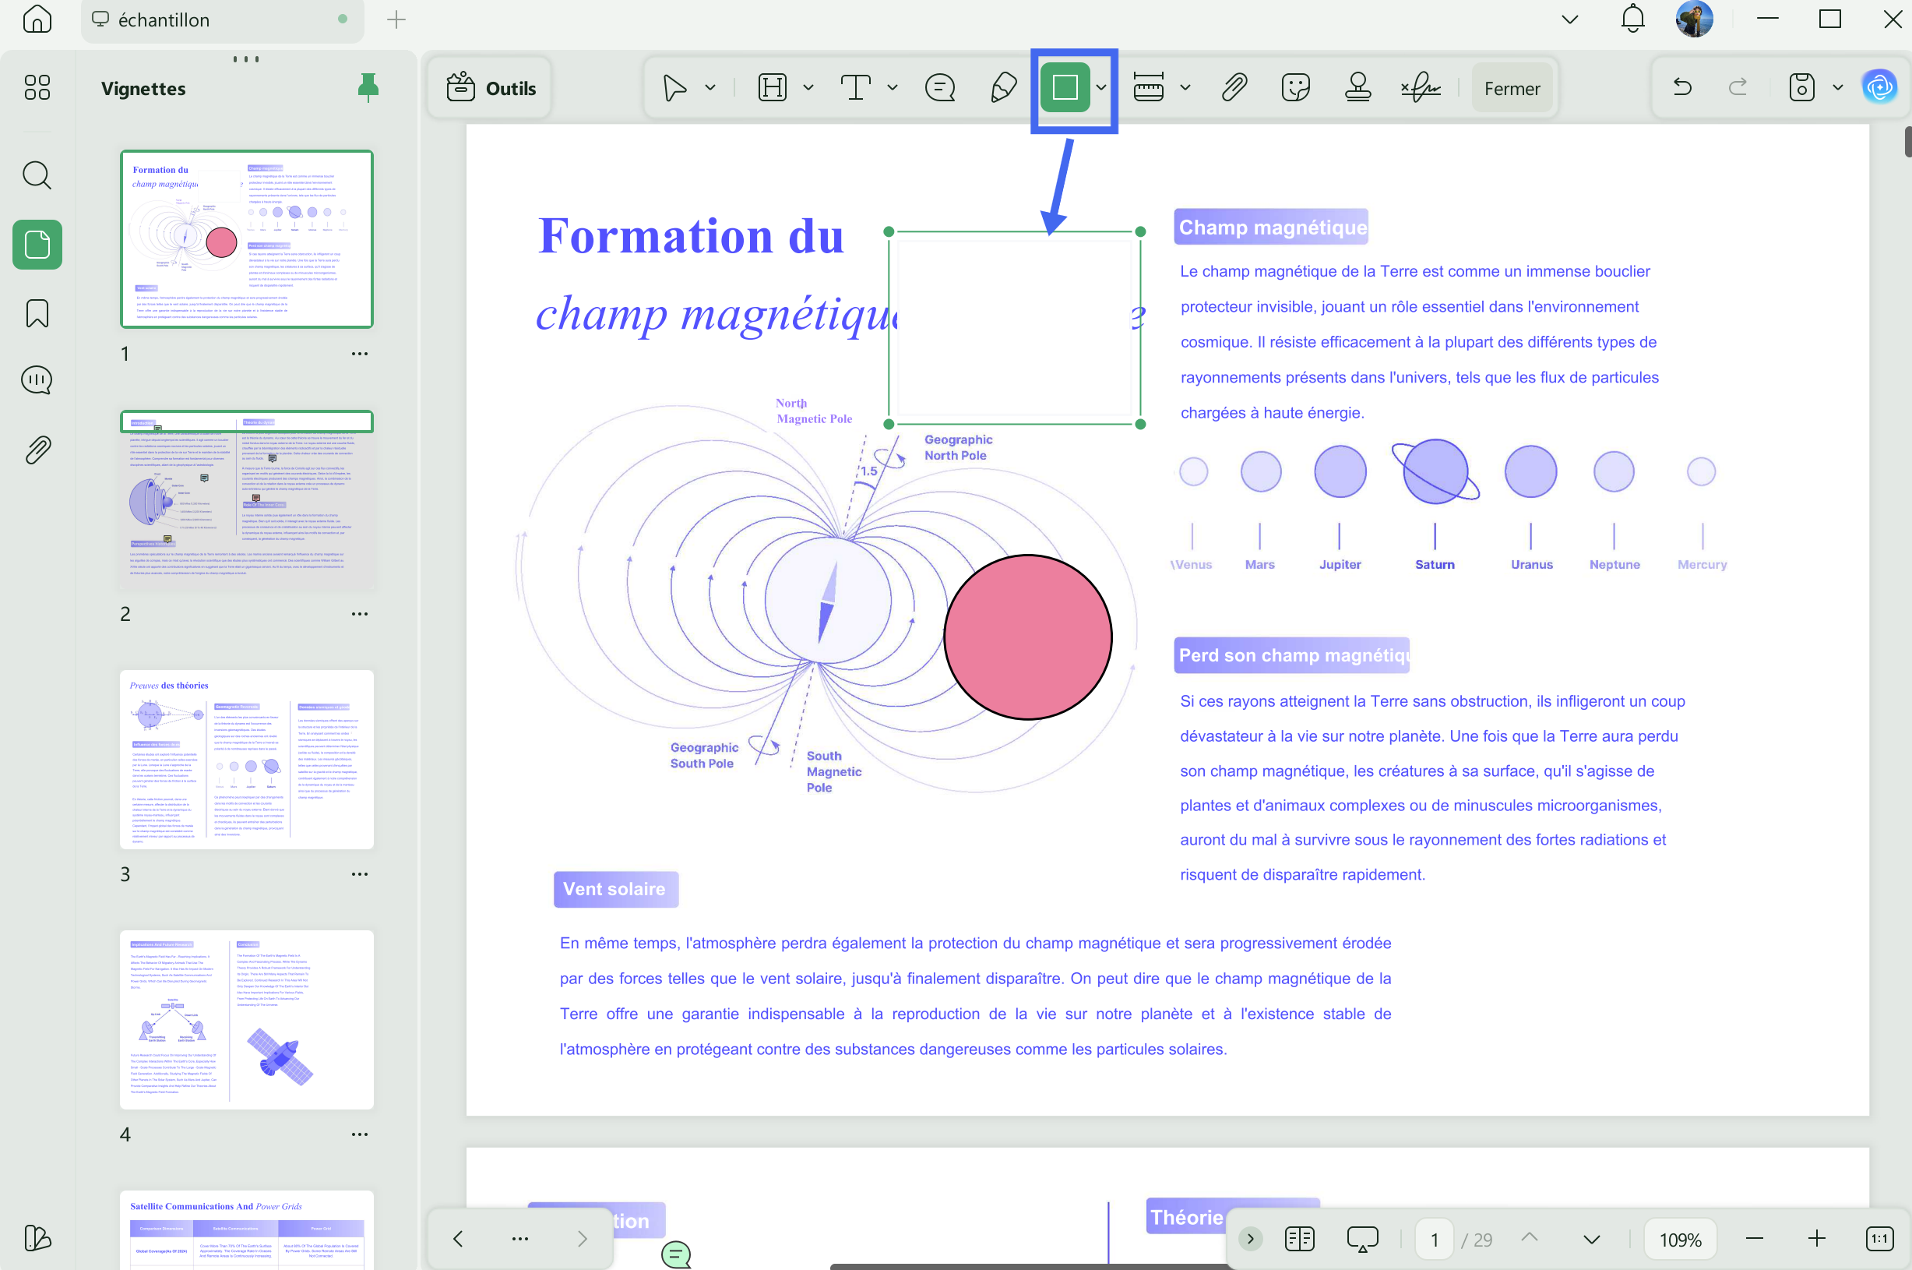Select the pink circle shape
The height and width of the screenshot is (1270, 1912).
coord(1027,637)
